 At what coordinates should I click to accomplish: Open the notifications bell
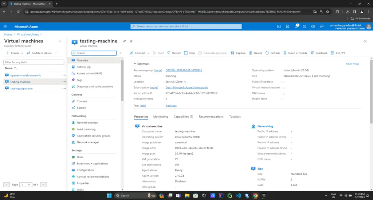(296, 26)
